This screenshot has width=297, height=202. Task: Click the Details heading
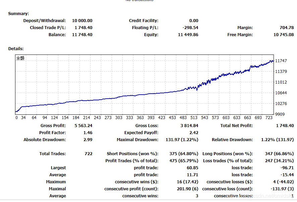tap(16, 48)
